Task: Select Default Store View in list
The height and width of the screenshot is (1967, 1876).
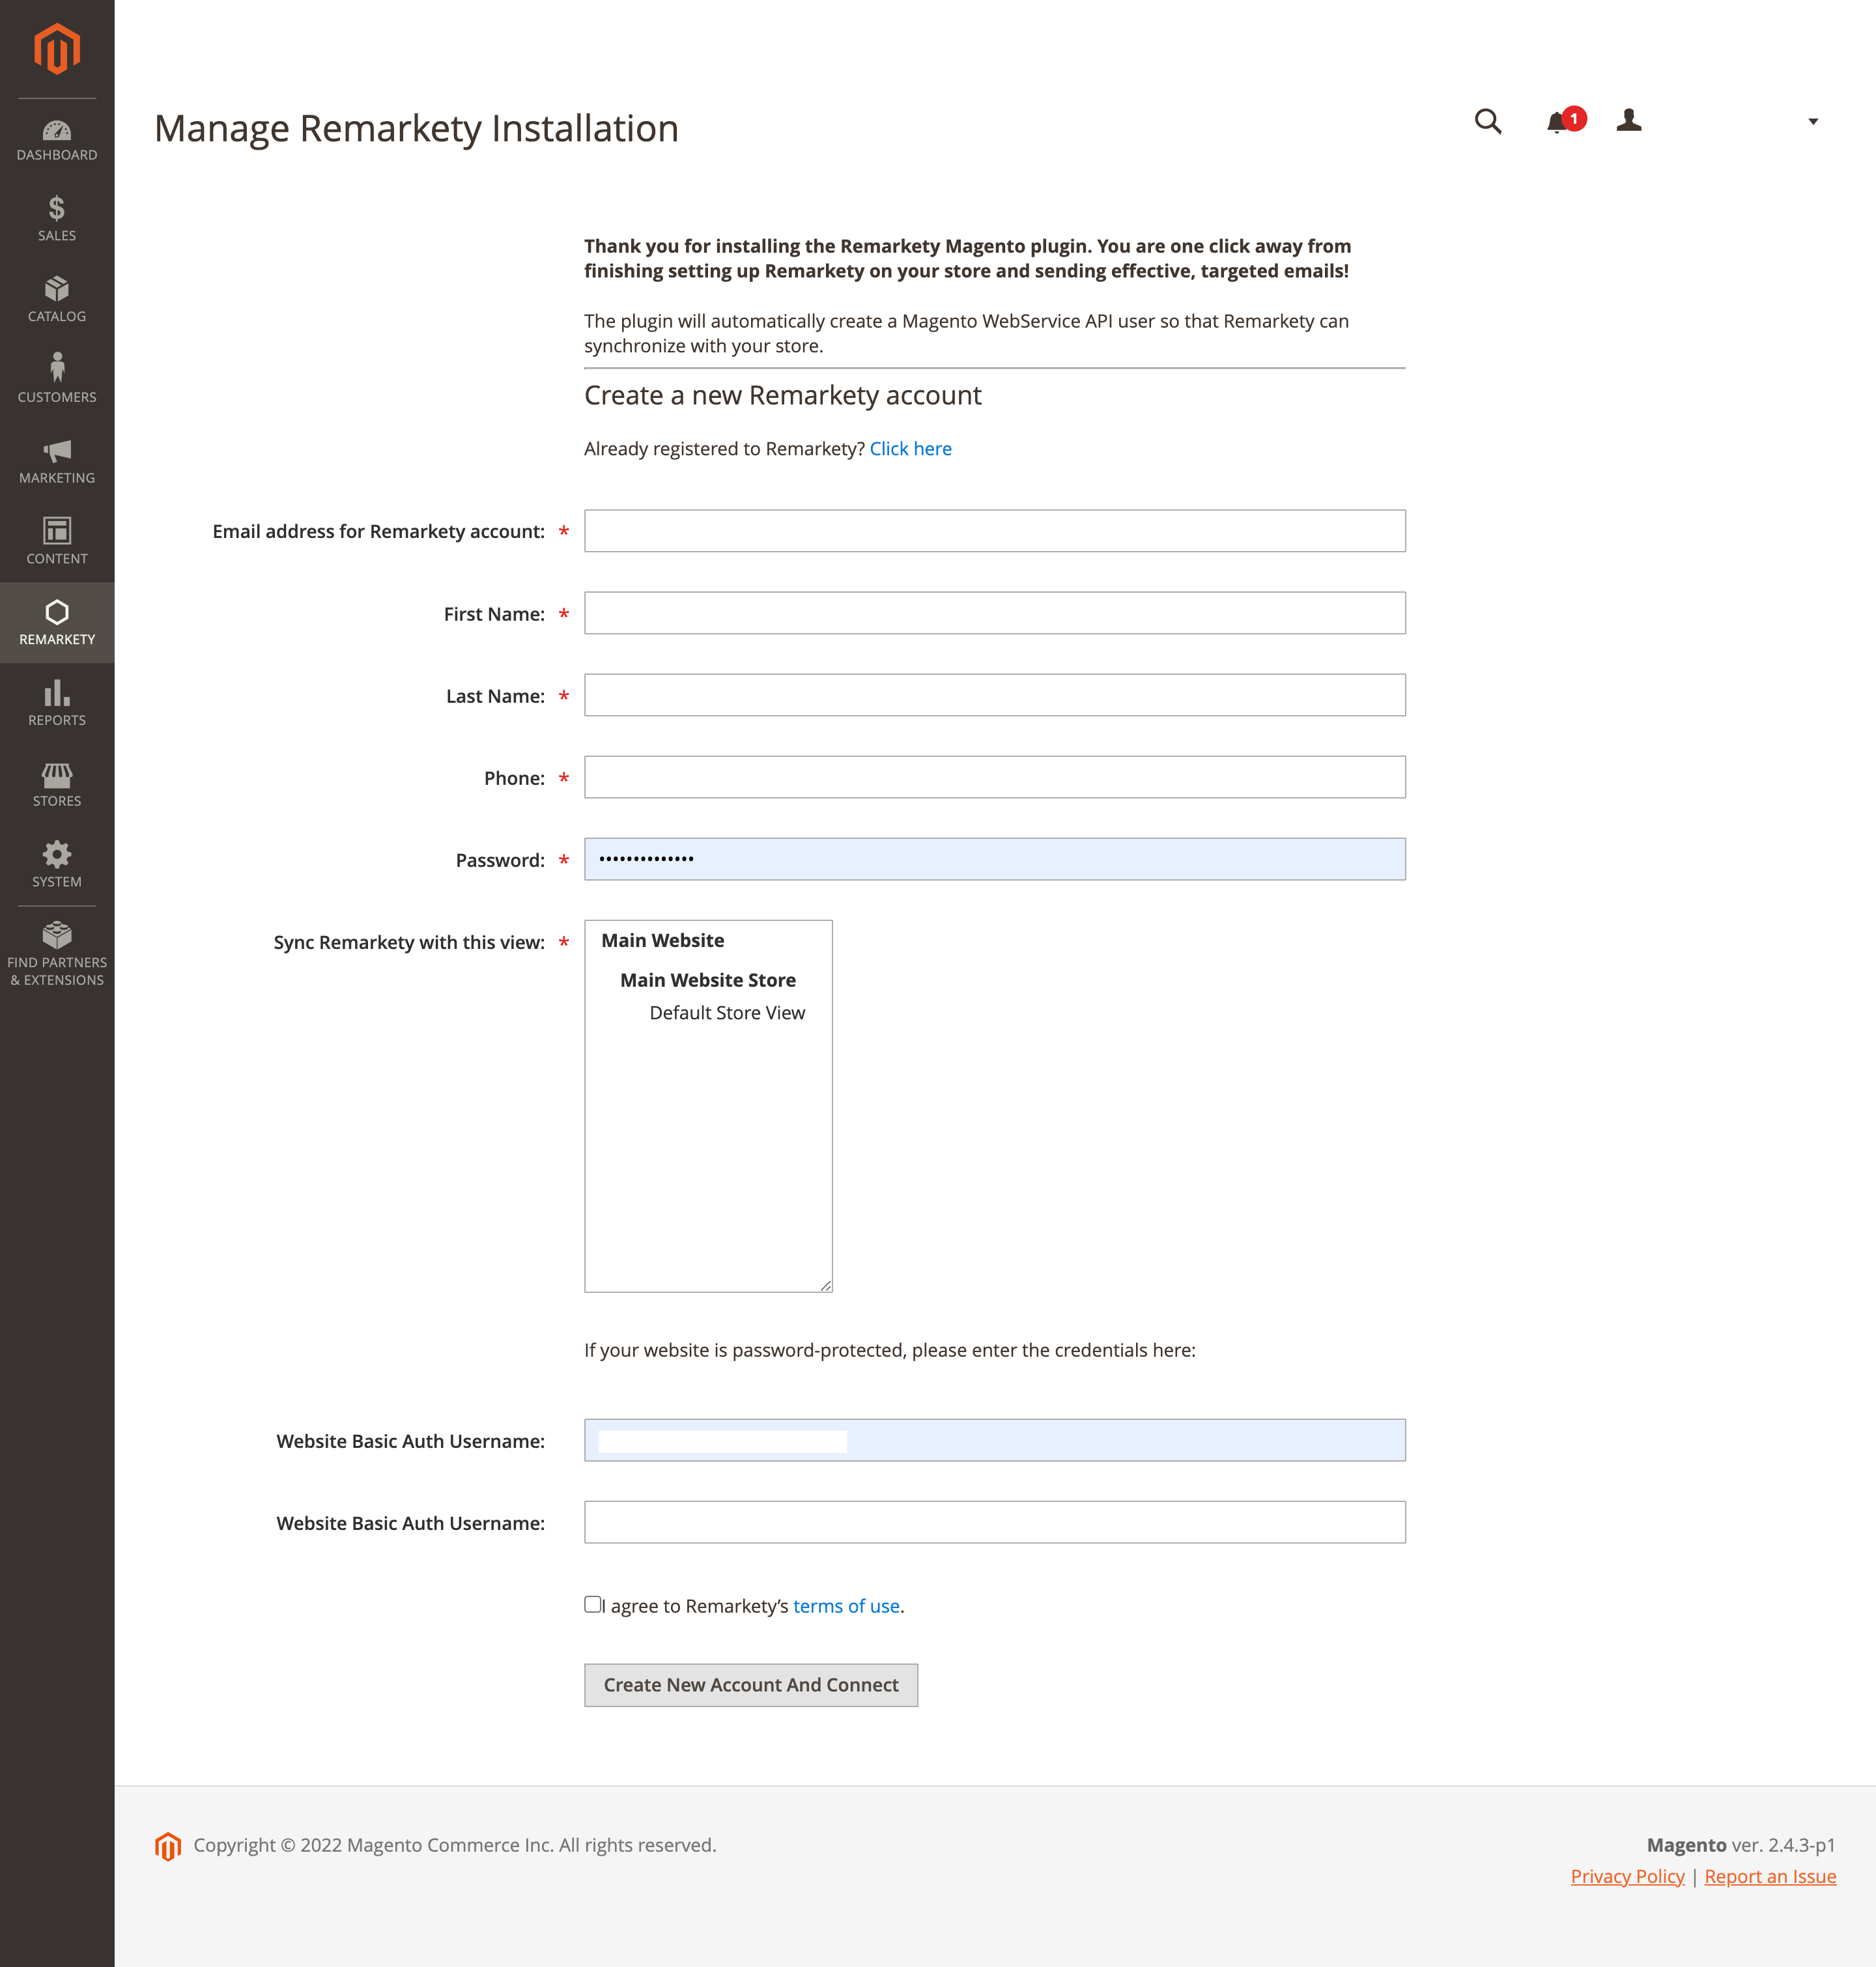Action: pyautogui.click(x=727, y=1013)
